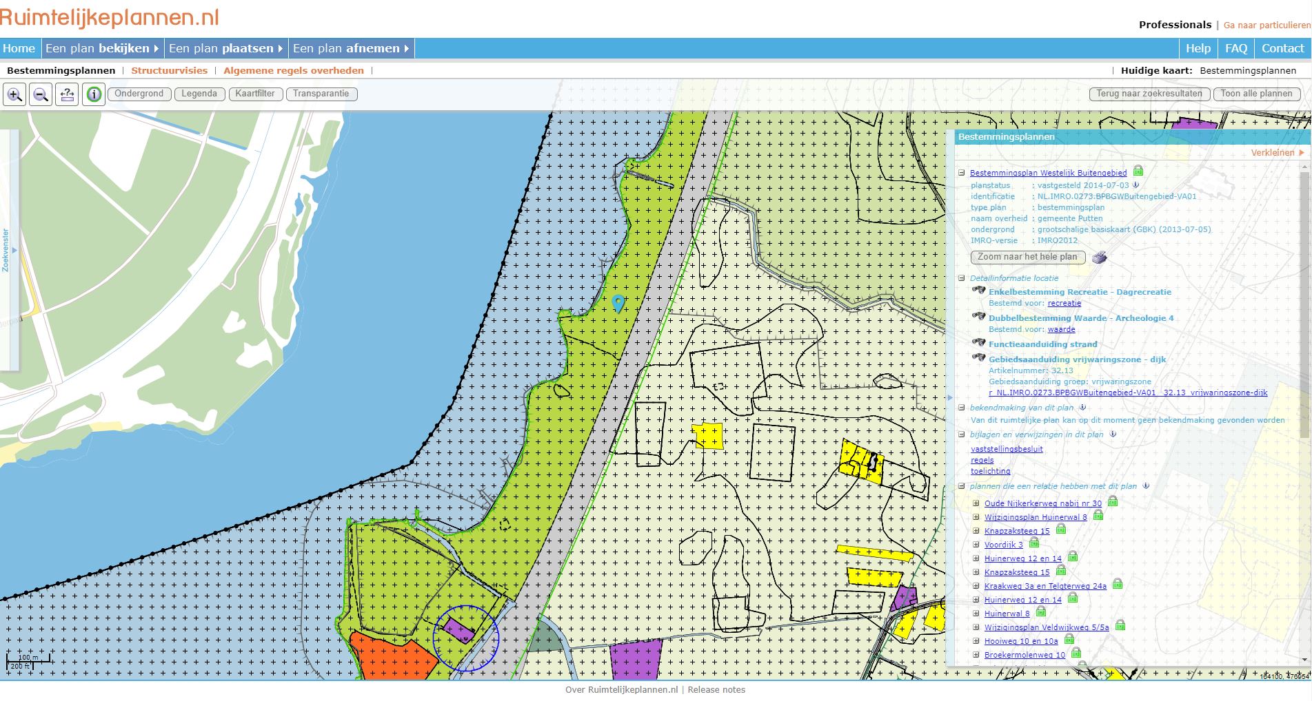Select the zoom out magnifier tool
This screenshot has width=1312, height=701.
tap(41, 94)
